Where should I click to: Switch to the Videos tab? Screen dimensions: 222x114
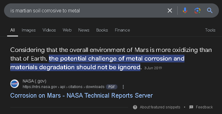[x=49, y=30]
